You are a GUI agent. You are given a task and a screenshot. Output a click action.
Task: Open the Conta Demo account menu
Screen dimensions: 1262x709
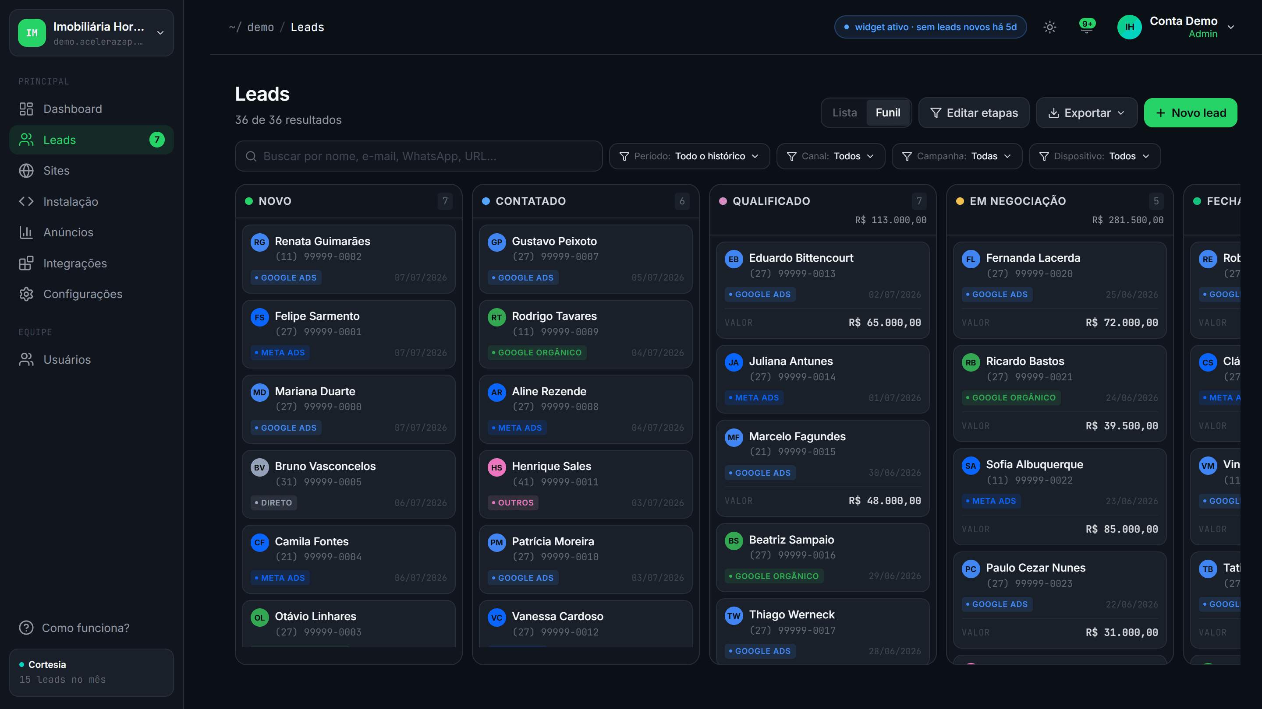(x=1176, y=27)
